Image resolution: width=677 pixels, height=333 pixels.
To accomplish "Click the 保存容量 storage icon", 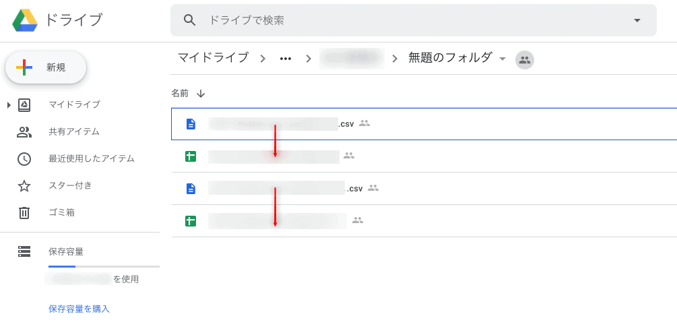I will [24, 251].
